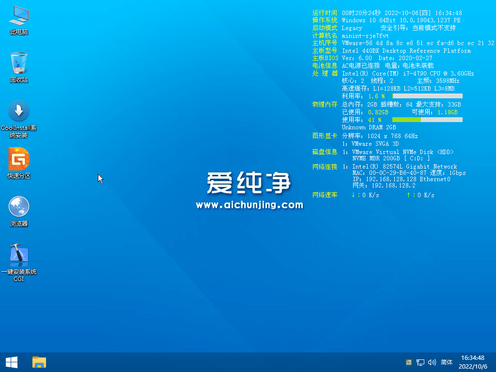Open File Explorer from the taskbar
Image resolution: width=496 pixels, height=372 pixels.
(x=39, y=362)
